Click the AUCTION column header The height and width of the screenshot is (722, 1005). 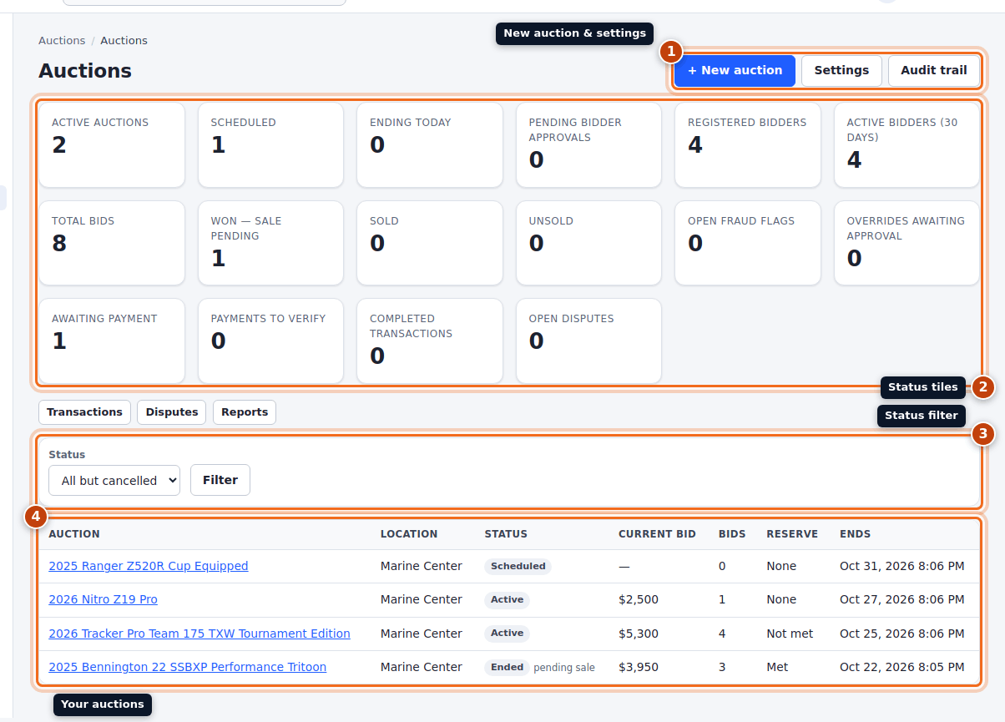click(74, 534)
